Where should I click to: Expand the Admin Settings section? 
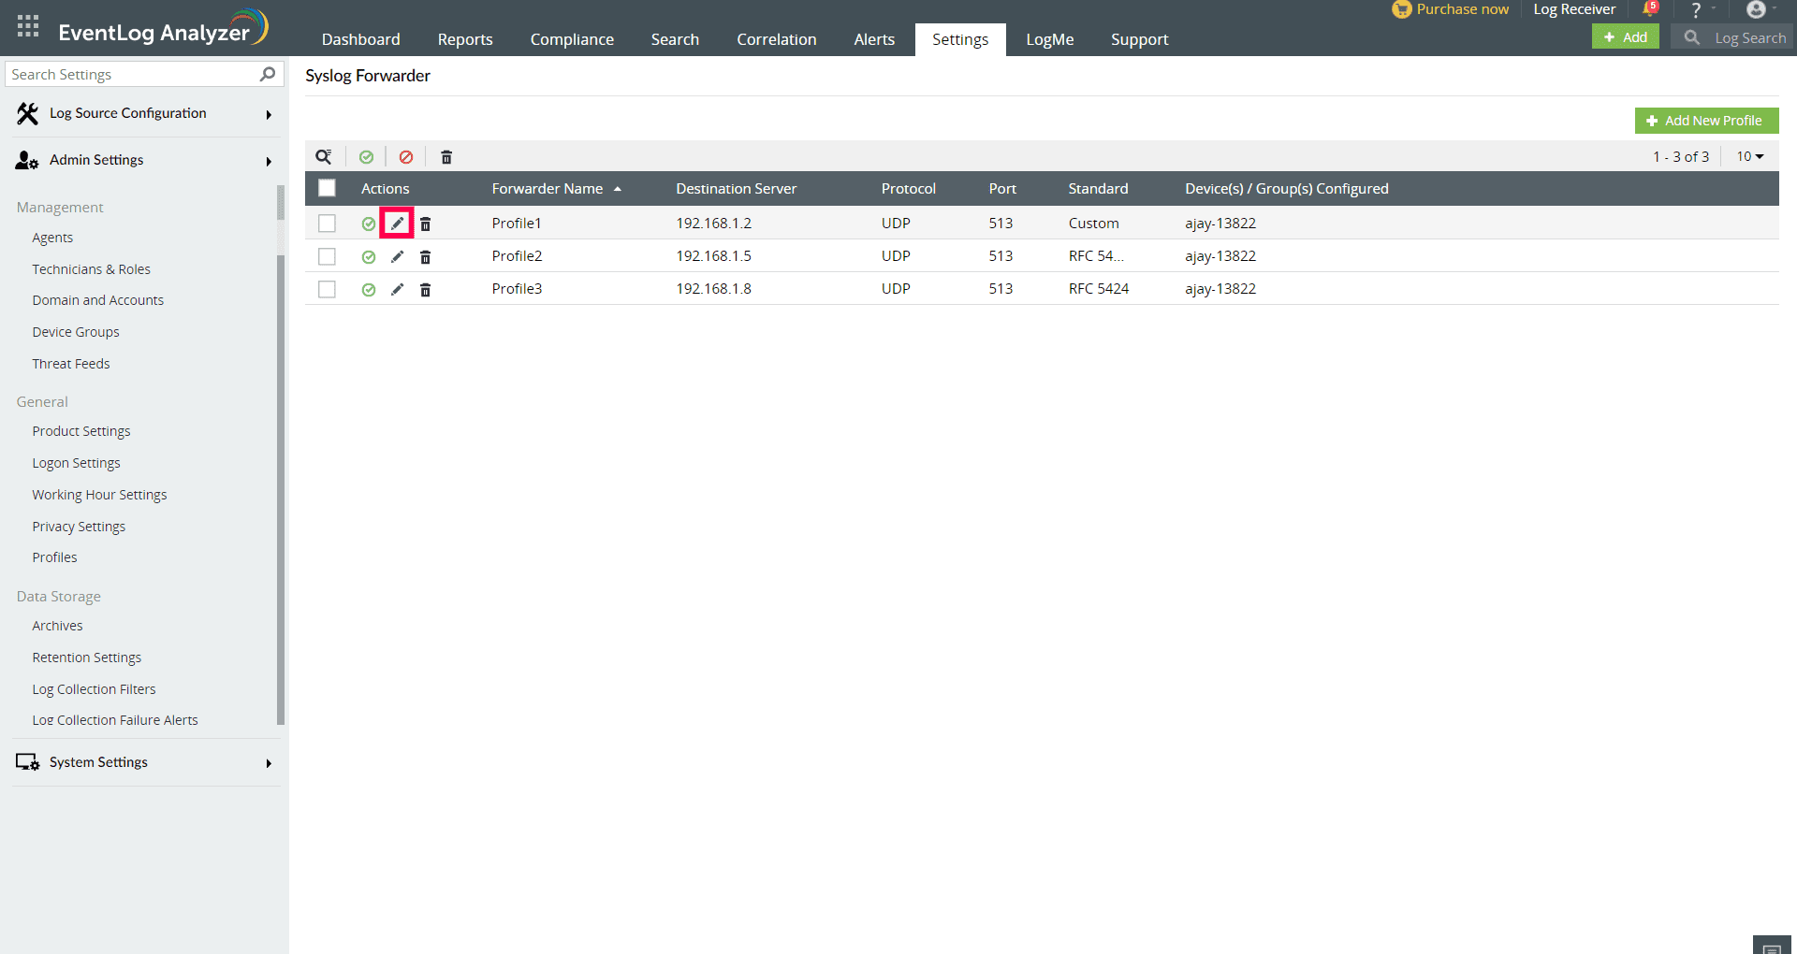pos(96,159)
